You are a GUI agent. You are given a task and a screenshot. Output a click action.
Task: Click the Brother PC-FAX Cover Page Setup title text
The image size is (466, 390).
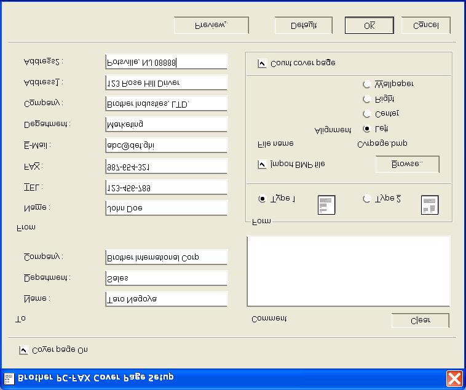96,378
